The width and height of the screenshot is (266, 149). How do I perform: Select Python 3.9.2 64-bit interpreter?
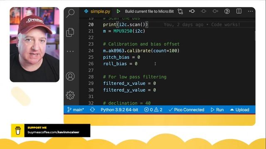[x=119, y=110]
